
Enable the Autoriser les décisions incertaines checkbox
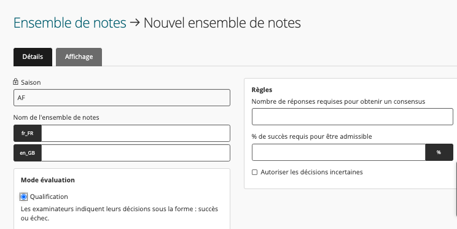point(255,172)
